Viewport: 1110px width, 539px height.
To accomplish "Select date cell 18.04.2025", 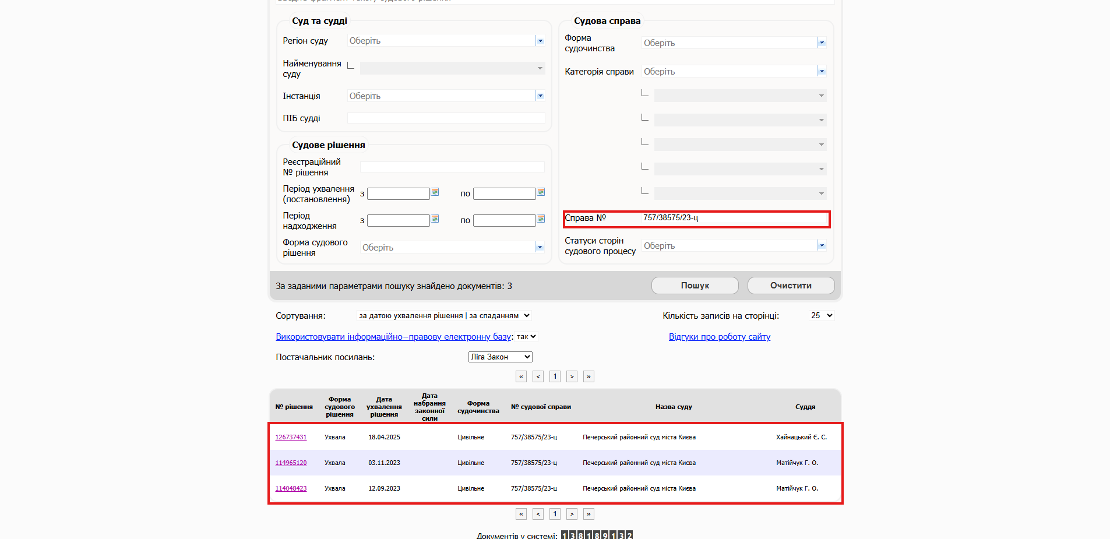I will pos(384,437).
